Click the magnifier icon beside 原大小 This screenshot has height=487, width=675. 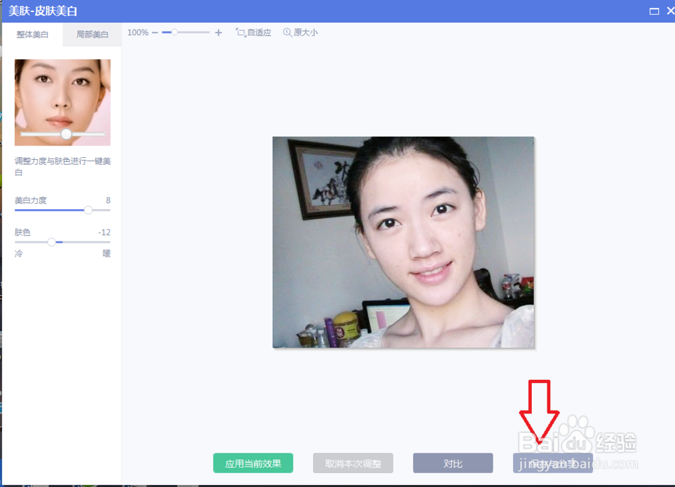[x=286, y=32]
